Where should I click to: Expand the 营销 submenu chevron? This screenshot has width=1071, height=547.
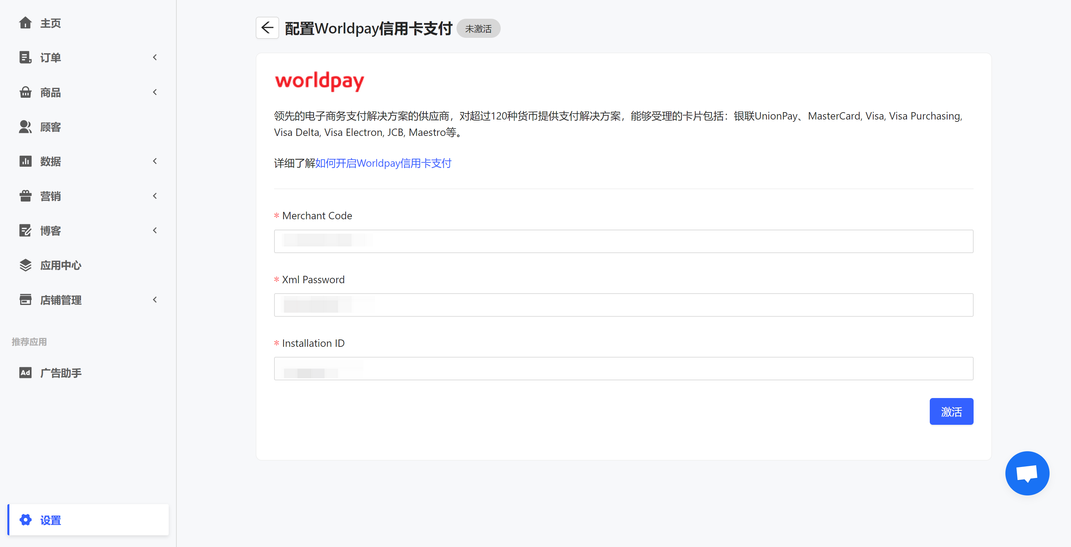coord(155,196)
